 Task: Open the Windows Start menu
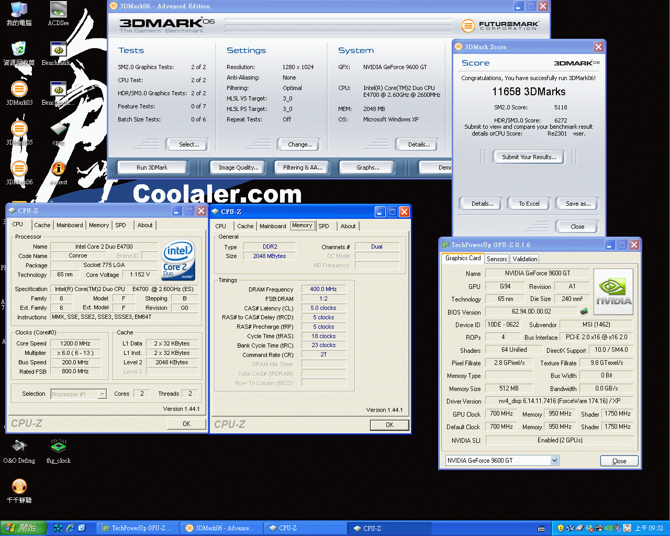click(x=24, y=528)
